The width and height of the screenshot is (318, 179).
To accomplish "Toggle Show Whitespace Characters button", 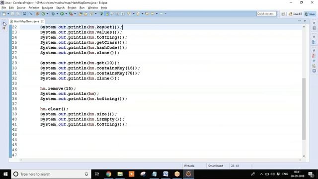I will click(x=123, y=14).
